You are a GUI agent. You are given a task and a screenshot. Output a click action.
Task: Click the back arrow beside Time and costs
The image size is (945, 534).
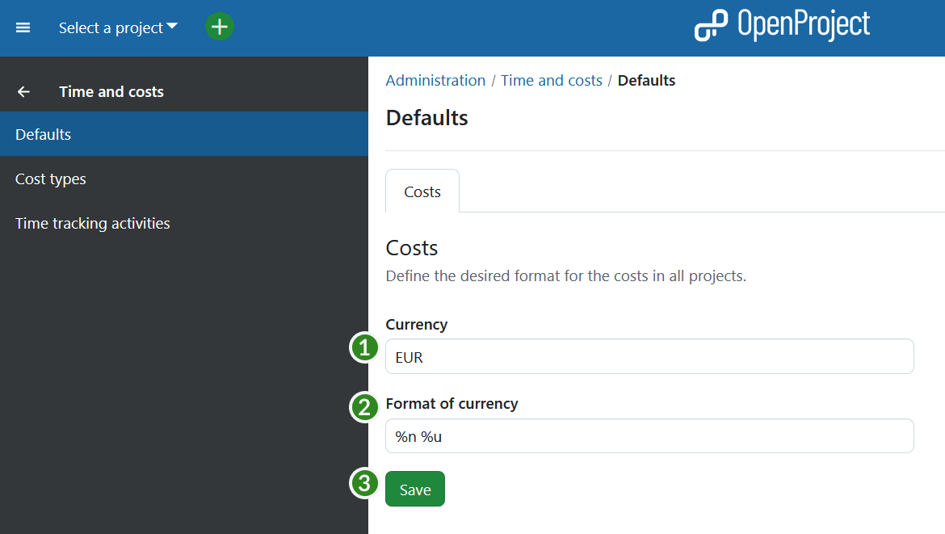click(x=23, y=91)
